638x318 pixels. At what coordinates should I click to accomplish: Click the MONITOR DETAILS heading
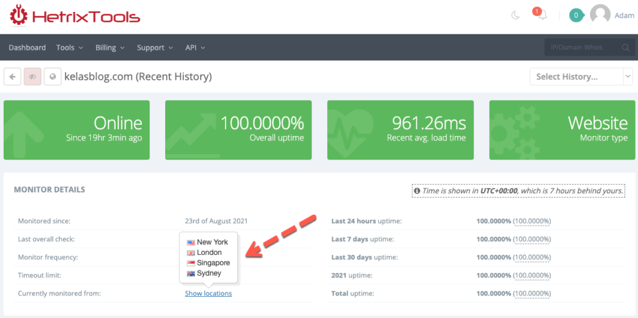click(x=50, y=190)
